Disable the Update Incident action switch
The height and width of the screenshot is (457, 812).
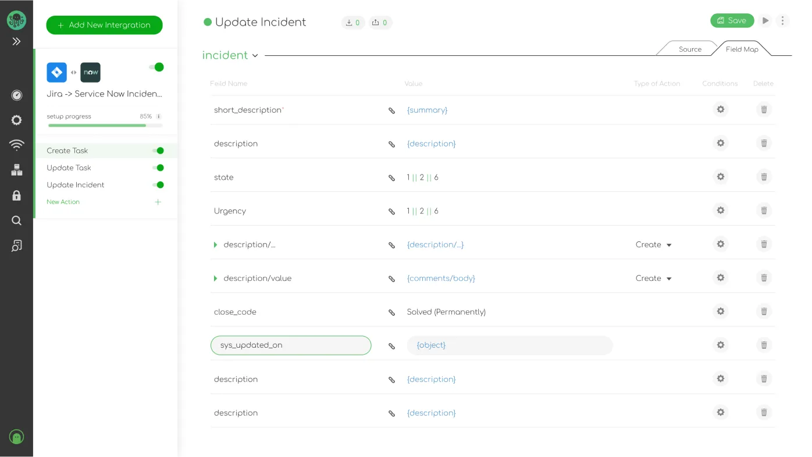pyautogui.click(x=158, y=185)
